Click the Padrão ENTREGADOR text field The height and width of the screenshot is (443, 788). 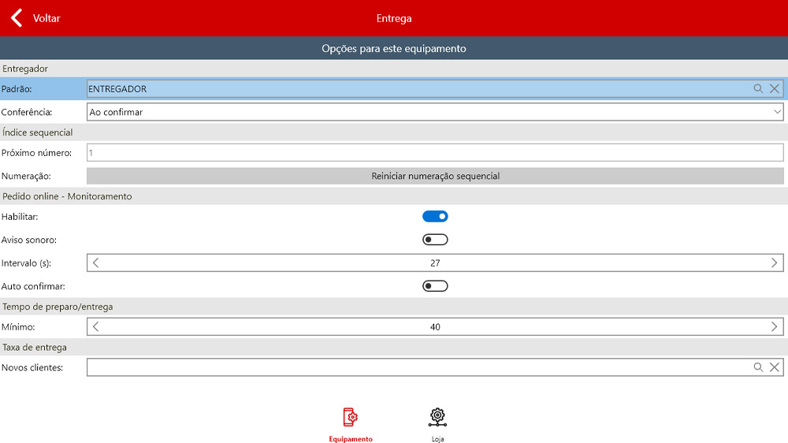point(418,89)
